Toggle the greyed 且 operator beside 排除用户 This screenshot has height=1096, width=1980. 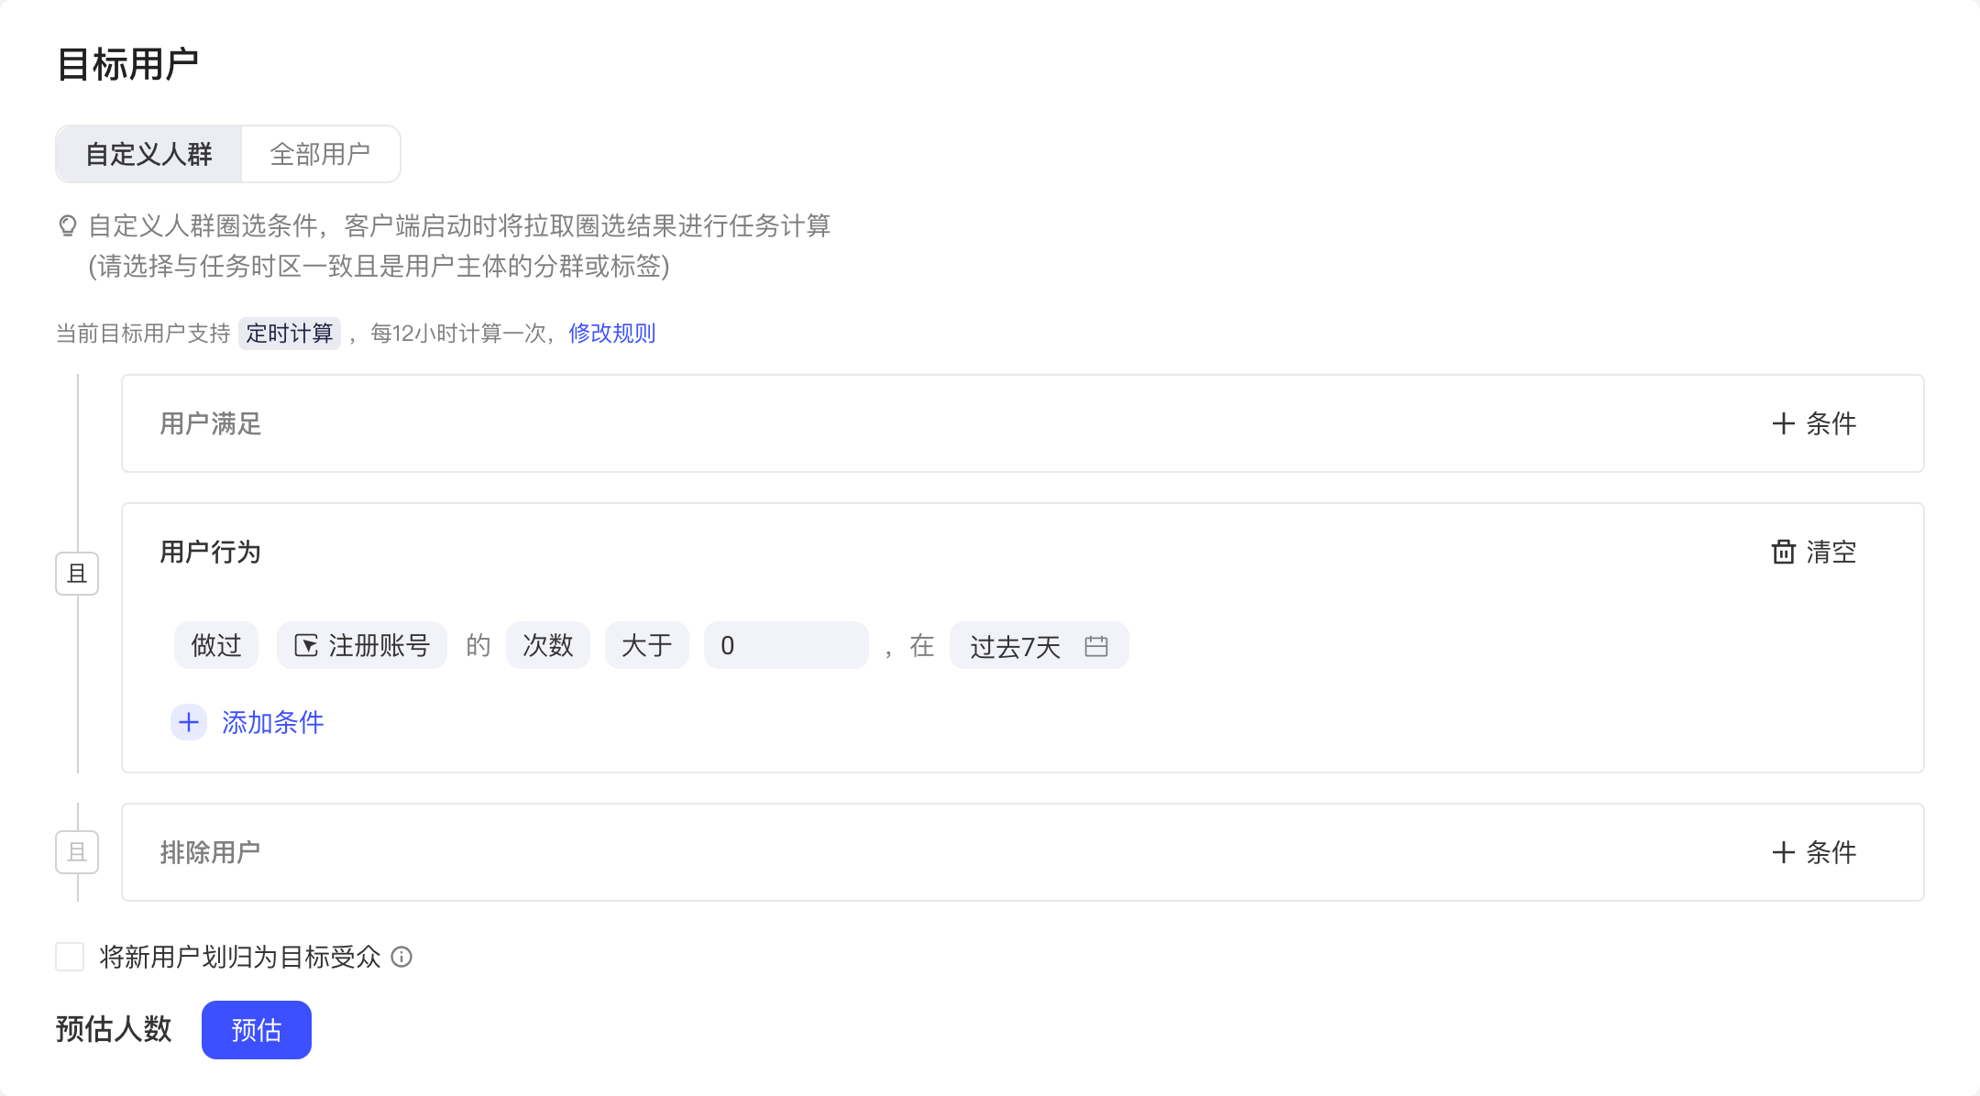click(x=77, y=852)
